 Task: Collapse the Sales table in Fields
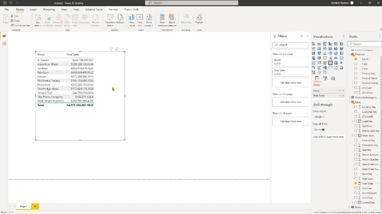(x=350, y=102)
